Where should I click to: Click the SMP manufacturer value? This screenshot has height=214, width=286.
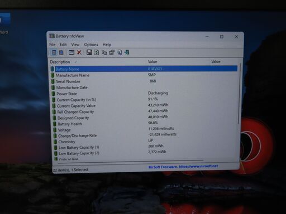(152, 75)
